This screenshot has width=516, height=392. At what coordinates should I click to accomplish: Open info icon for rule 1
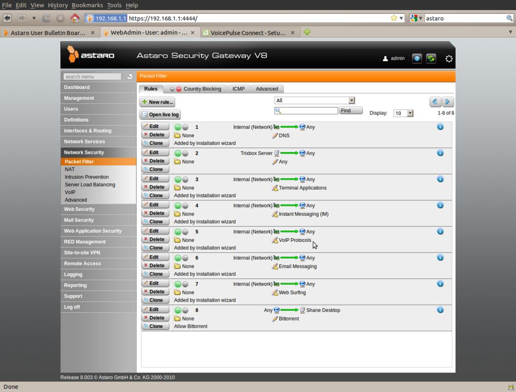440,127
